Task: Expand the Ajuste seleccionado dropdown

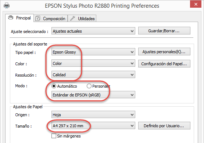Action: click(x=93, y=31)
